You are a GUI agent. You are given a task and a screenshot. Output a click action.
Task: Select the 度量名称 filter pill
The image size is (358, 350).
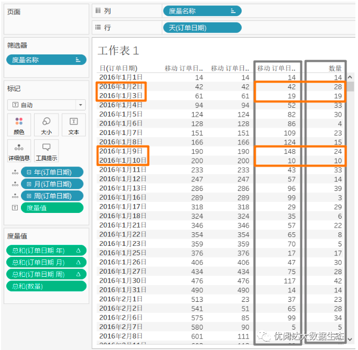pos(46,60)
